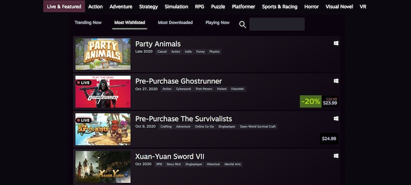Click the $24.99 Survivalists price
Viewport: 411px width, 185px height.
pos(329,139)
